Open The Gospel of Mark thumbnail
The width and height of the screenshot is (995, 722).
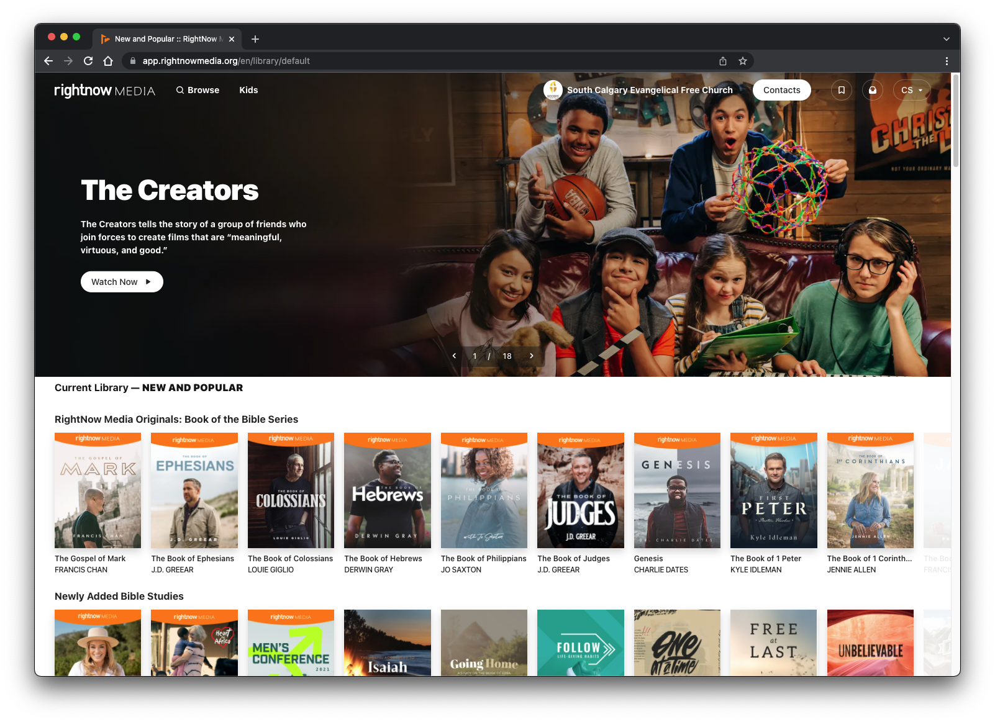[98, 490]
